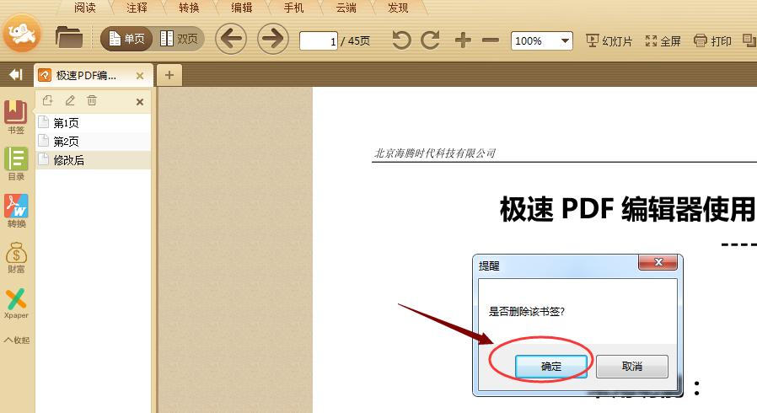Open the 编辑 menu tab
This screenshot has height=413, width=757.
pyautogui.click(x=241, y=8)
